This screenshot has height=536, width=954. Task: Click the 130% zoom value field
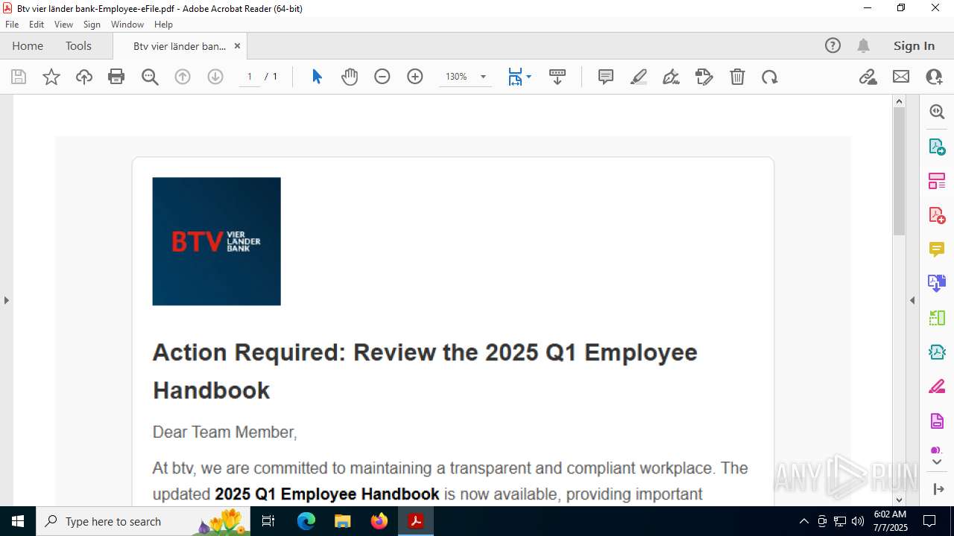[456, 77]
